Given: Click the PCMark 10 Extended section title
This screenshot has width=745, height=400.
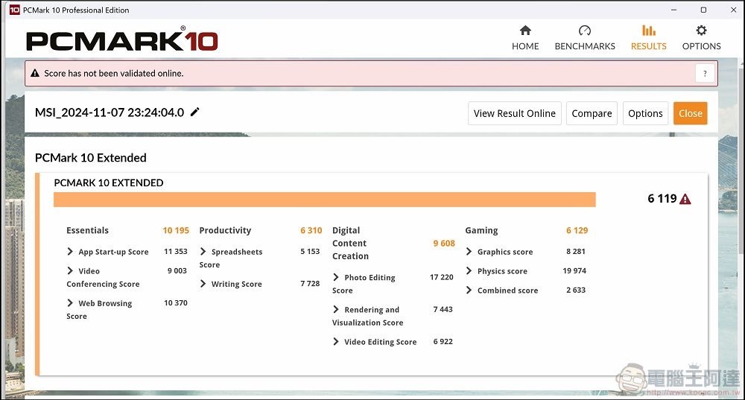Looking at the screenshot, I should [x=91, y=158].
